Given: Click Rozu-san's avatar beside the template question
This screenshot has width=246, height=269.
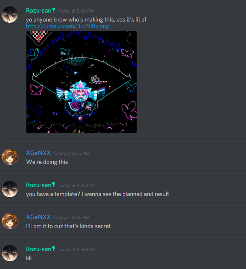Looking at the screenshot, I should coord(10,189).
